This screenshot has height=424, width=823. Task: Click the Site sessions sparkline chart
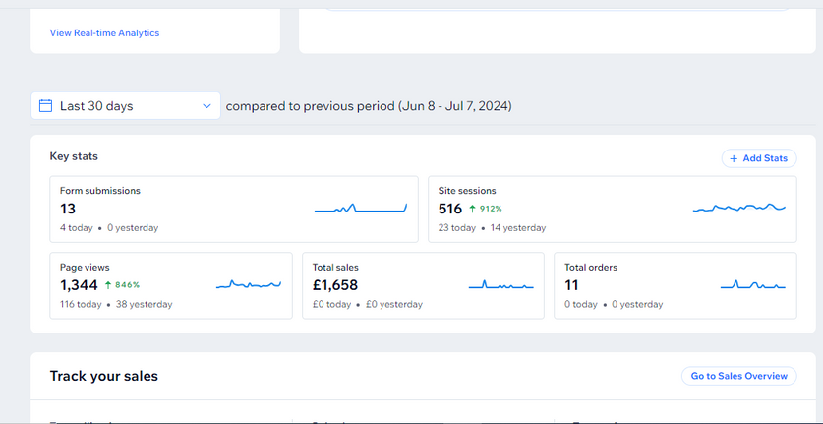click(739, 208)
